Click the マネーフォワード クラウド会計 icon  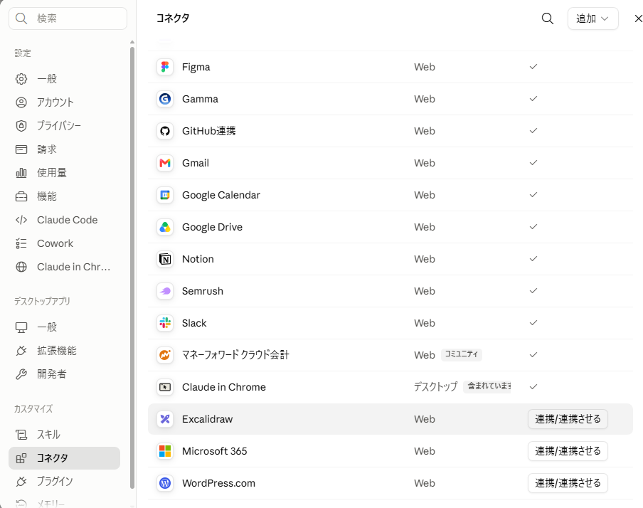tap(165, 355)
